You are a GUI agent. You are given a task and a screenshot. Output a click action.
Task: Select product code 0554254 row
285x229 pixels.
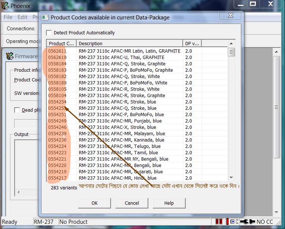click(x=137, y=102)
